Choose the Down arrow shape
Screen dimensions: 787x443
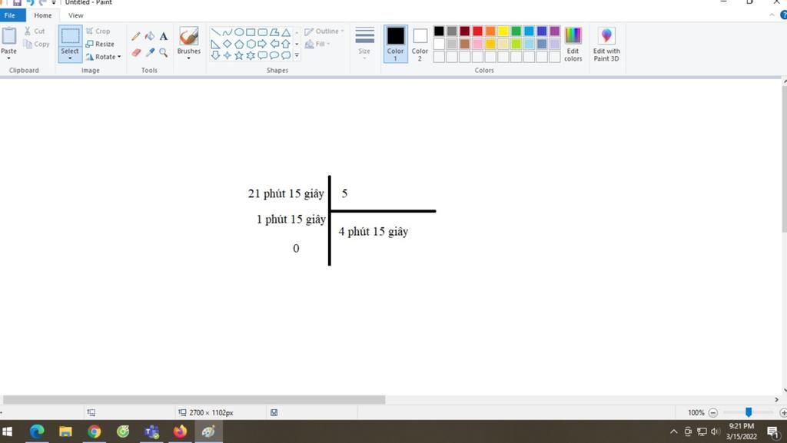pos(215,55)
